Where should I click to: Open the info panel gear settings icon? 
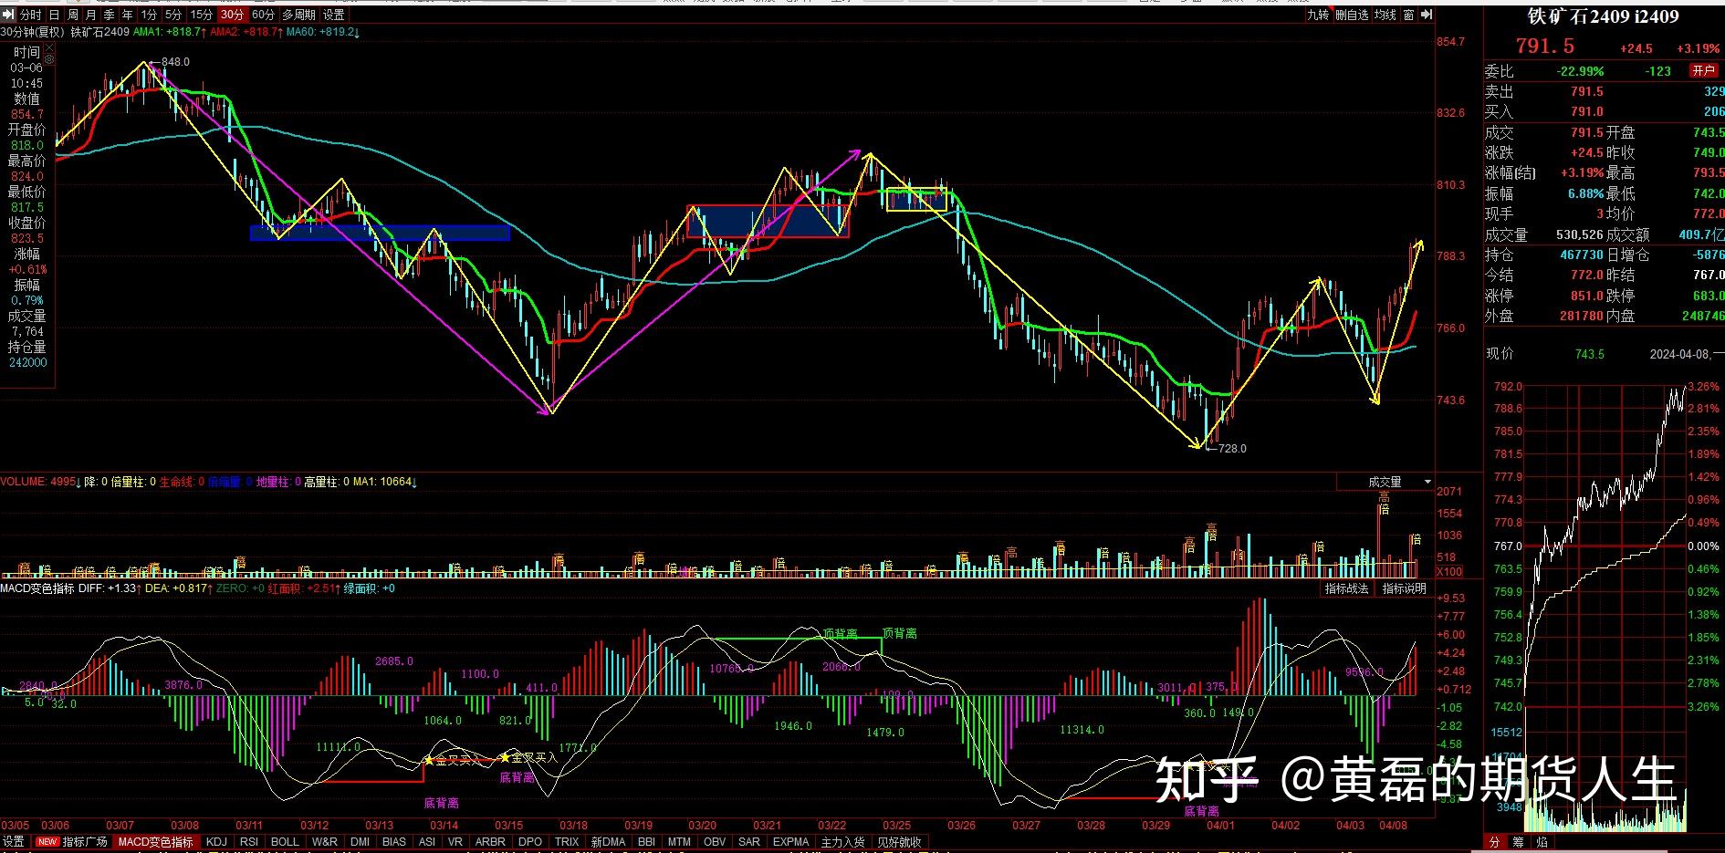pyautogui.click(x=49, y=58)
